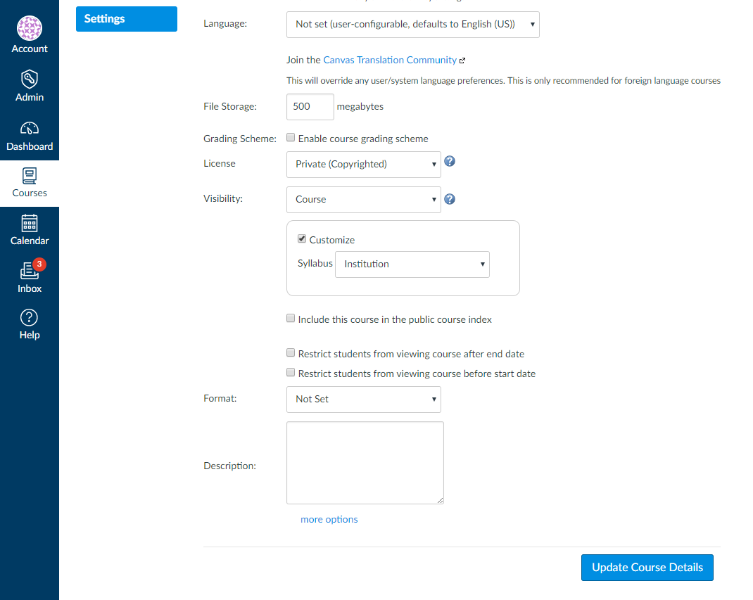This screenshot has height=600, width=753.
Task: Open the Syllabus visibility dropdown
Action: tap(412, 264)
